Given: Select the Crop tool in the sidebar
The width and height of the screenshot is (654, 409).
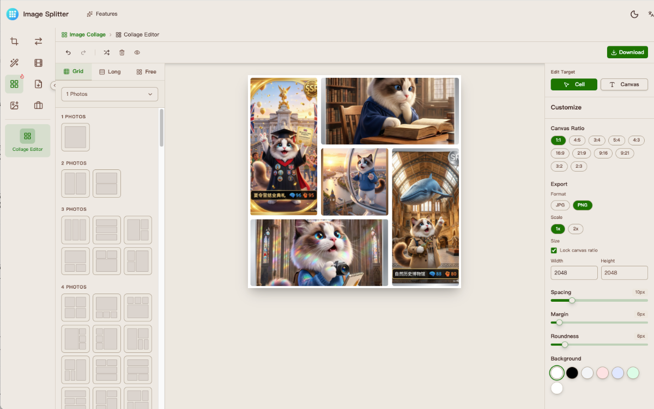Looking at the screenshot, I should (14, 41).
